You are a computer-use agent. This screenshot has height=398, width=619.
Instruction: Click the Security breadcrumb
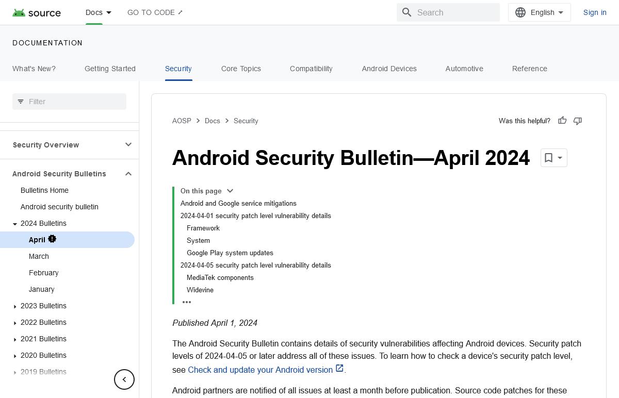point(246,121)
